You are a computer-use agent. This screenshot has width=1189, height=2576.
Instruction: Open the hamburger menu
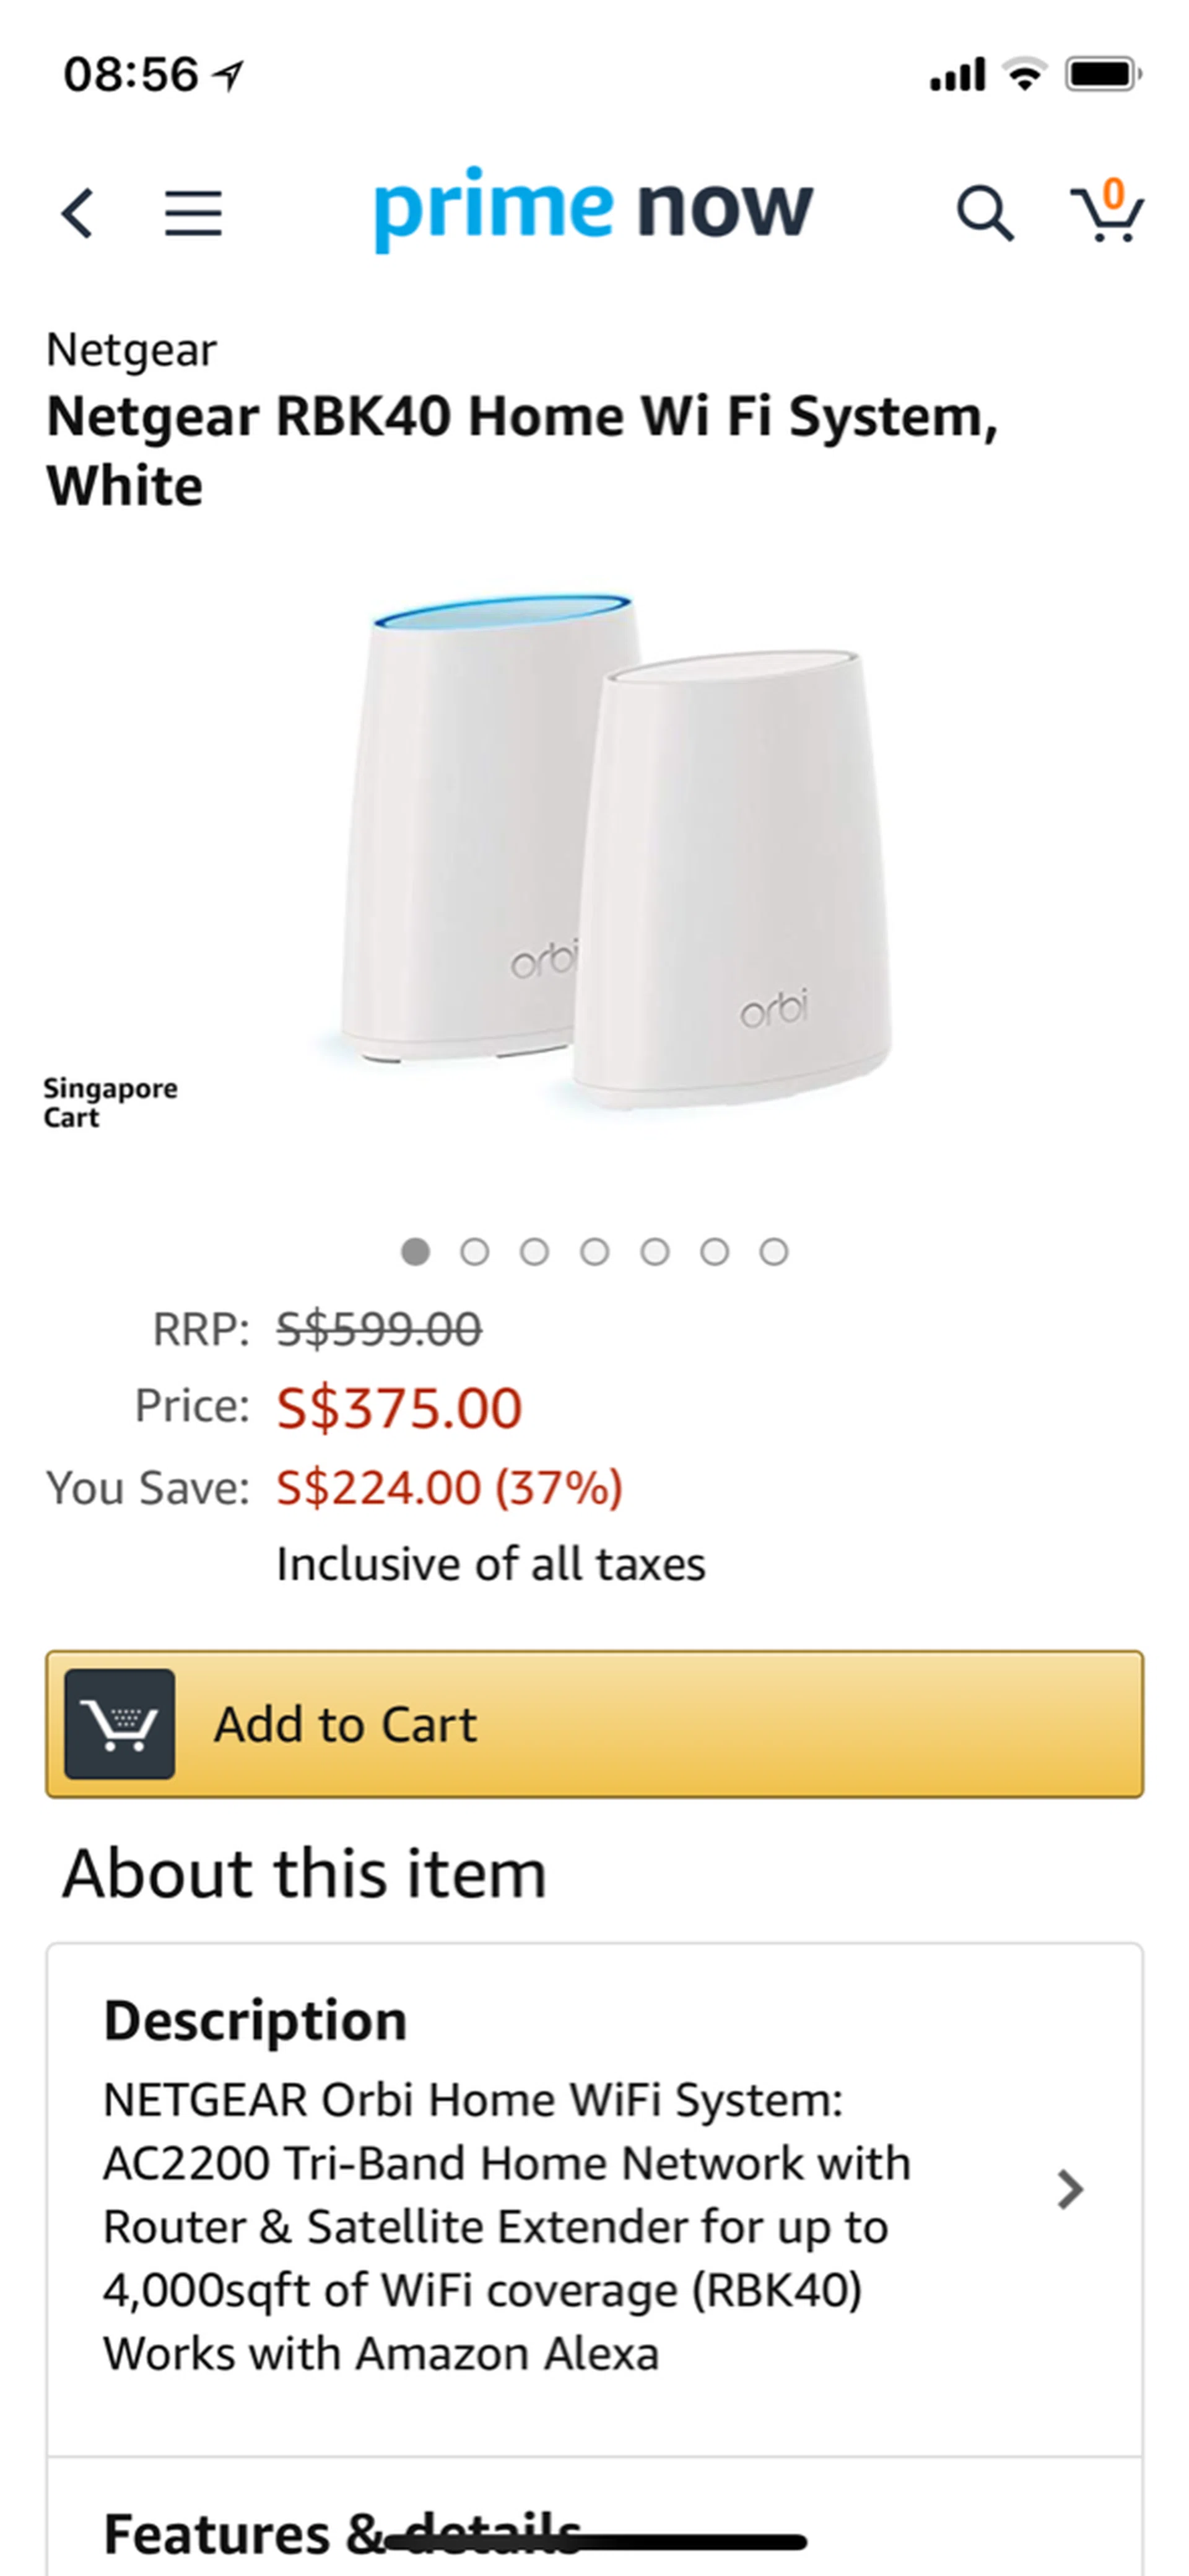coord(193,213)
